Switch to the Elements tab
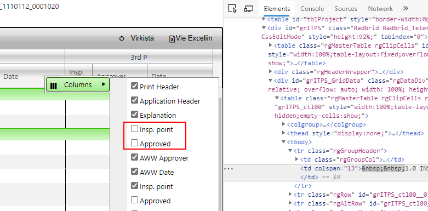The width and height of the screenshot is (428, 211). [277, 9]
